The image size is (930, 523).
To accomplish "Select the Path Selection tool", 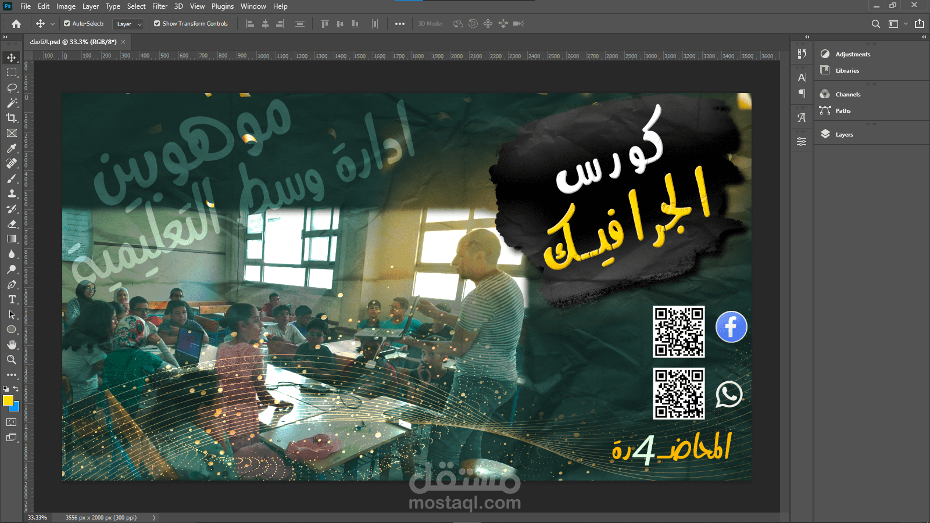I will 12,314.
